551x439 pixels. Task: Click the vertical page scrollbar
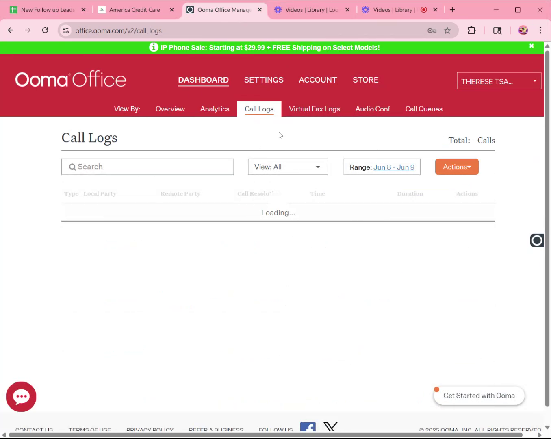click(547, 228)
